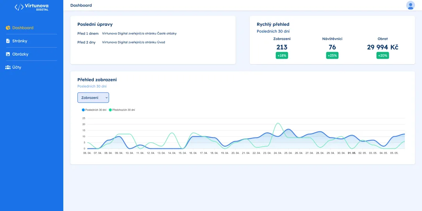Click the +25% visitors change badge
The image size is (422, 211).
tap(332, 55)
